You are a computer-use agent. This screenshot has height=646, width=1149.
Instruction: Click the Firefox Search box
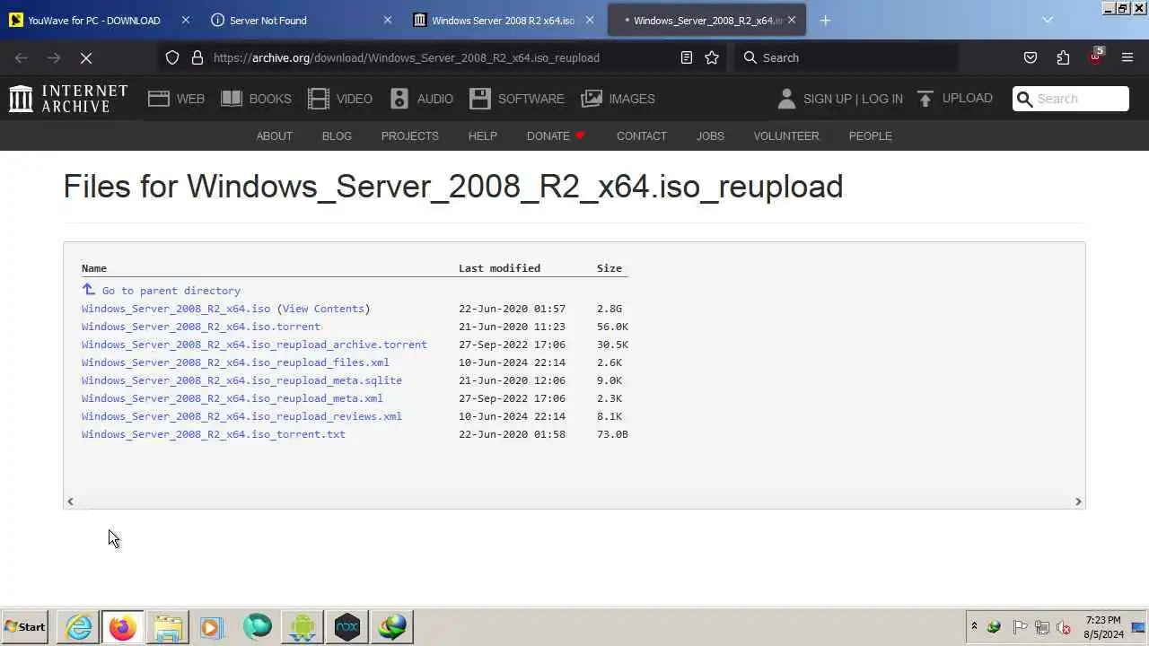[846, 57]
